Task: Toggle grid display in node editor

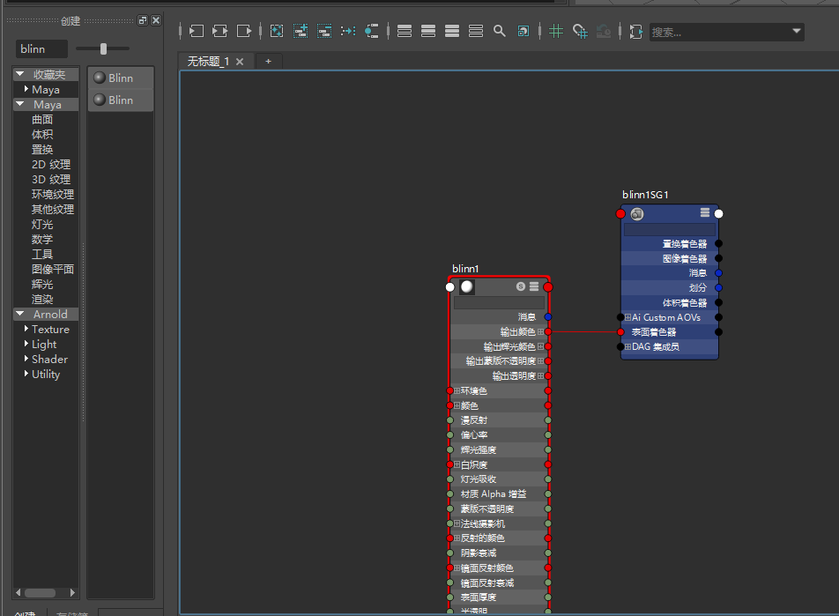Action: point(556,31)
